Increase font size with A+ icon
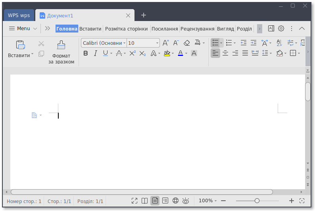 [x=166, y=43]
